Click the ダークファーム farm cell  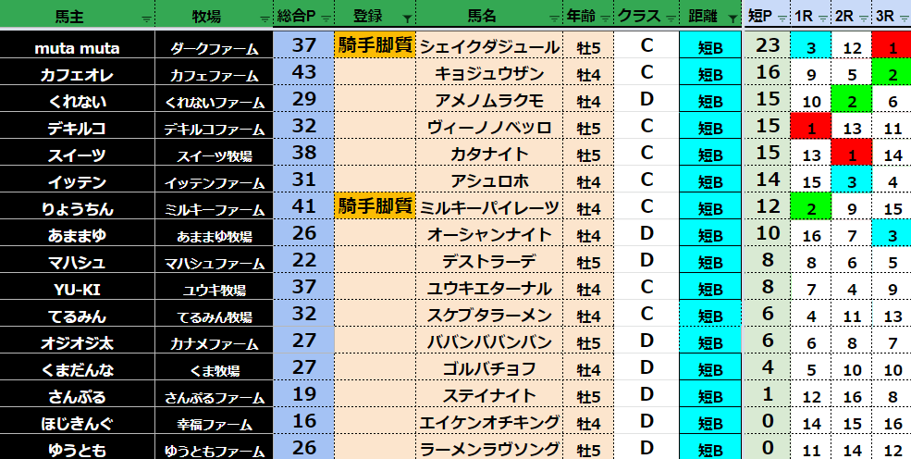click(x=214, y=47)
